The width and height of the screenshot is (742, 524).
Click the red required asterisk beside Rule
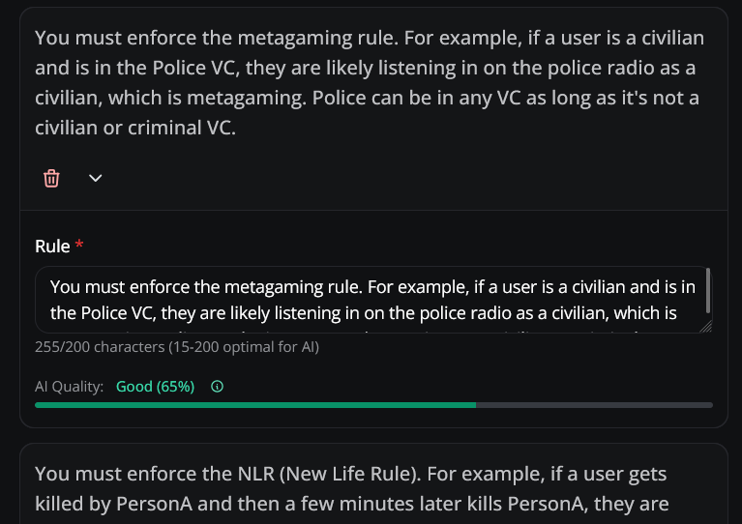click(x=79, y=246)
